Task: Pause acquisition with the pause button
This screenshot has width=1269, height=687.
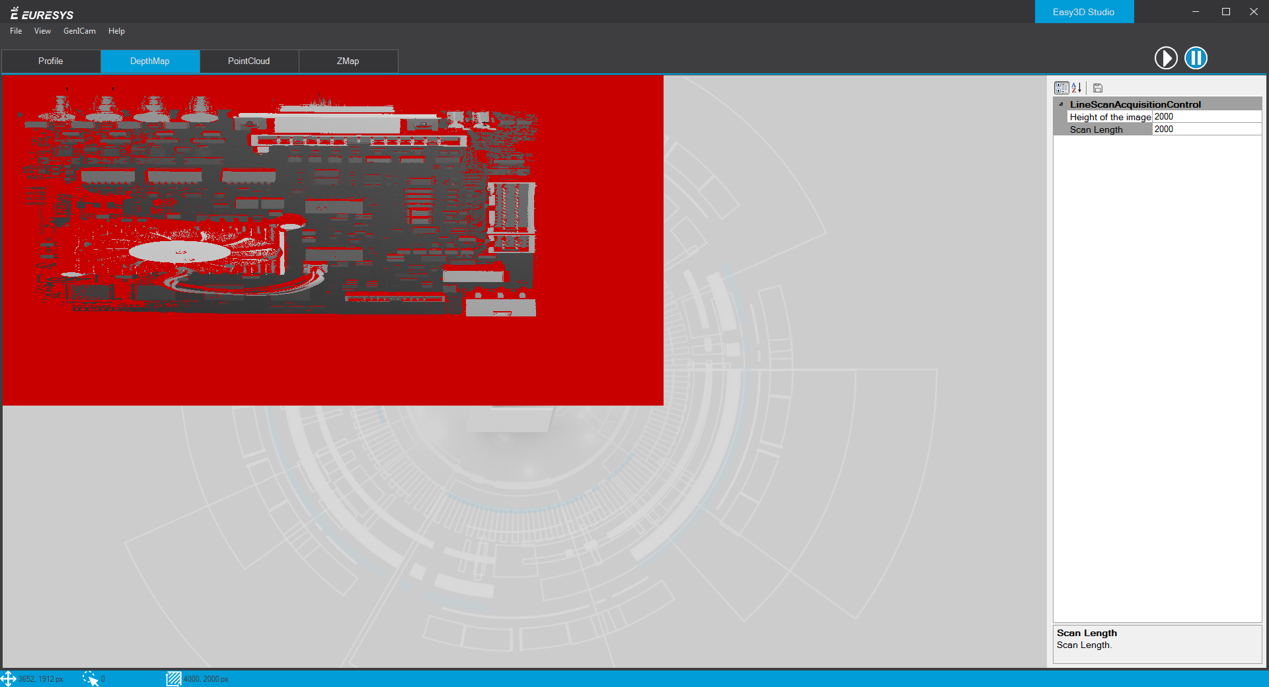Action: pos(1196,58)
